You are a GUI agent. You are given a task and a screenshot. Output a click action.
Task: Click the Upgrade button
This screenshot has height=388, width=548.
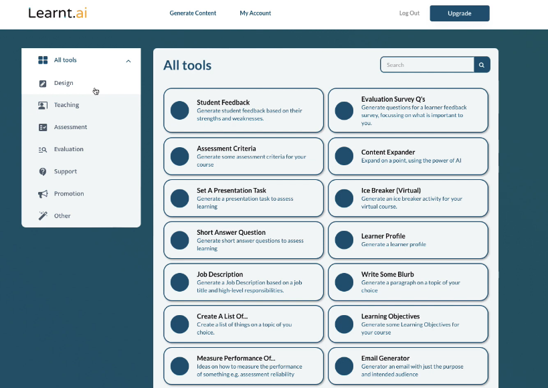tap(459, 13)
